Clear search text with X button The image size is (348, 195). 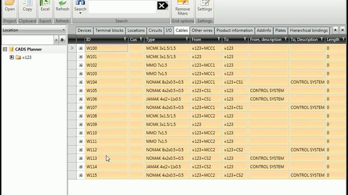pyautogui.click(x=162, y=5)
